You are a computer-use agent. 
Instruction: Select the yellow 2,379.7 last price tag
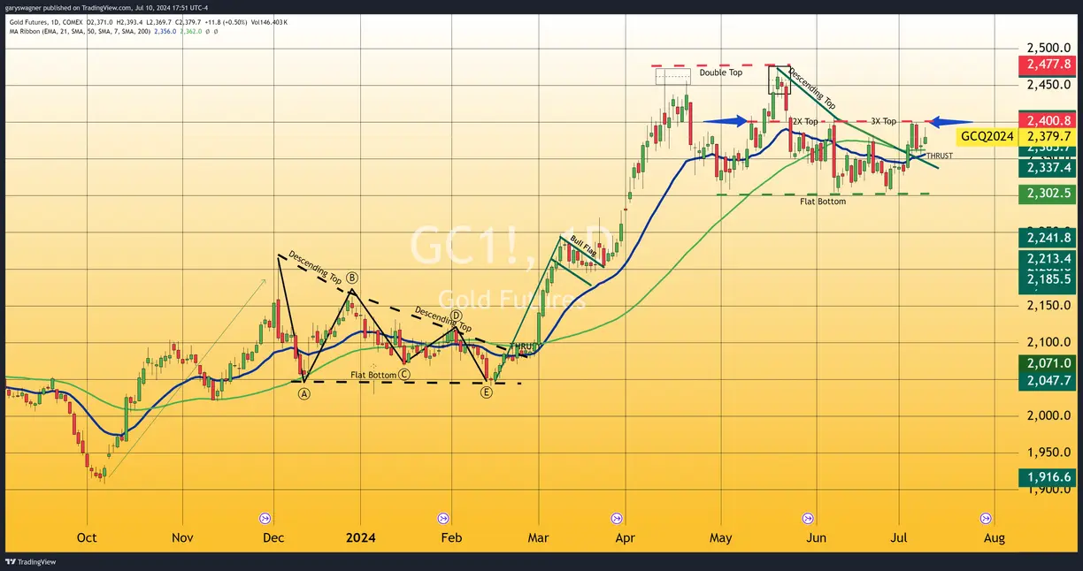tap(1049, 137)
